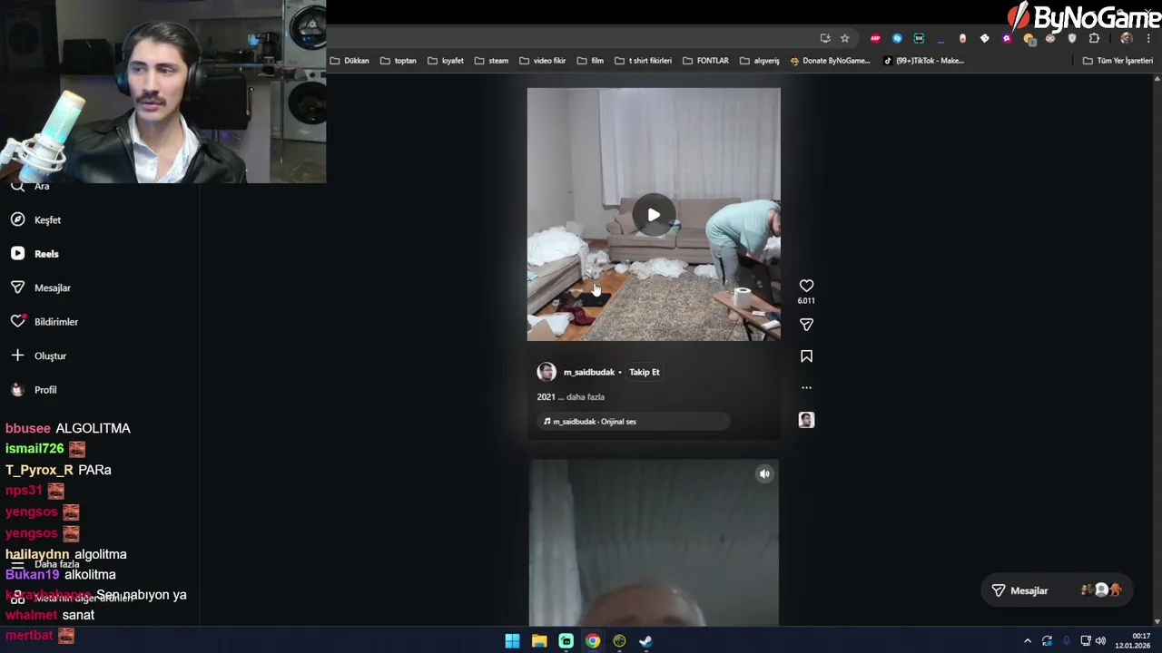The height and width of the screenshot is (653, 1162).
Task: Open the TikTok bookmark
Action: tap(924, 61)
